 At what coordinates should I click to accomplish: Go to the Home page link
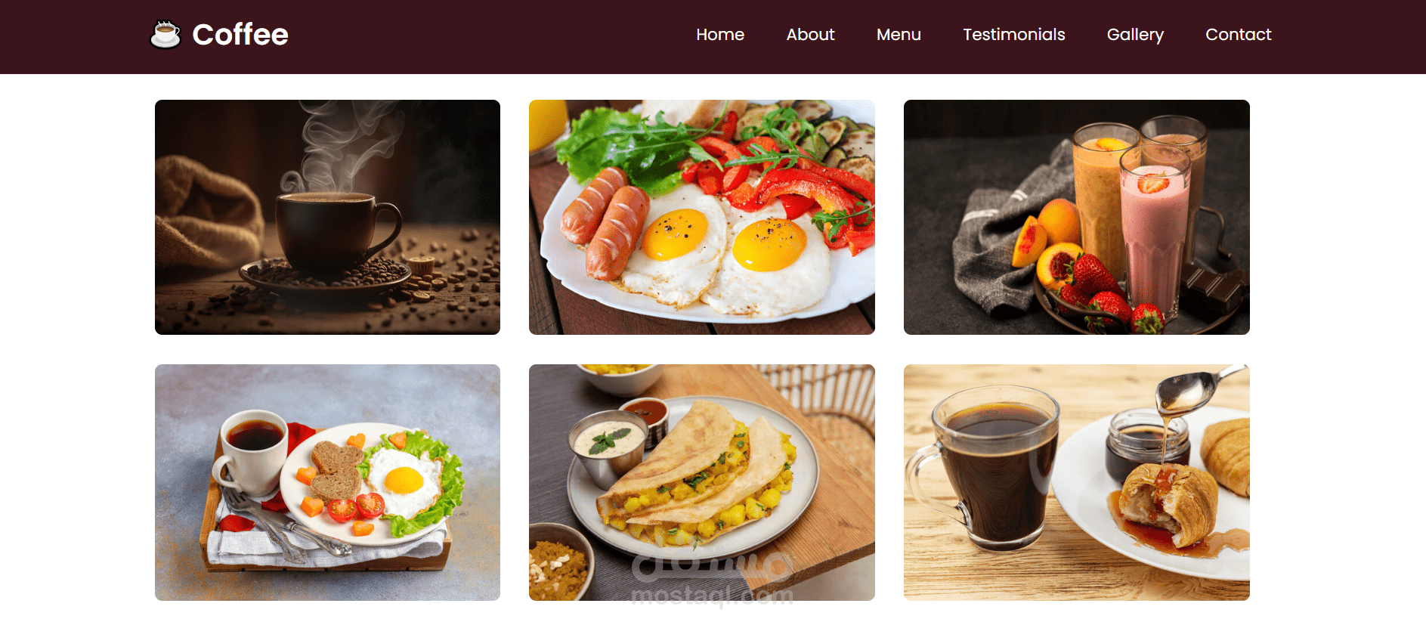pos(720,35)
